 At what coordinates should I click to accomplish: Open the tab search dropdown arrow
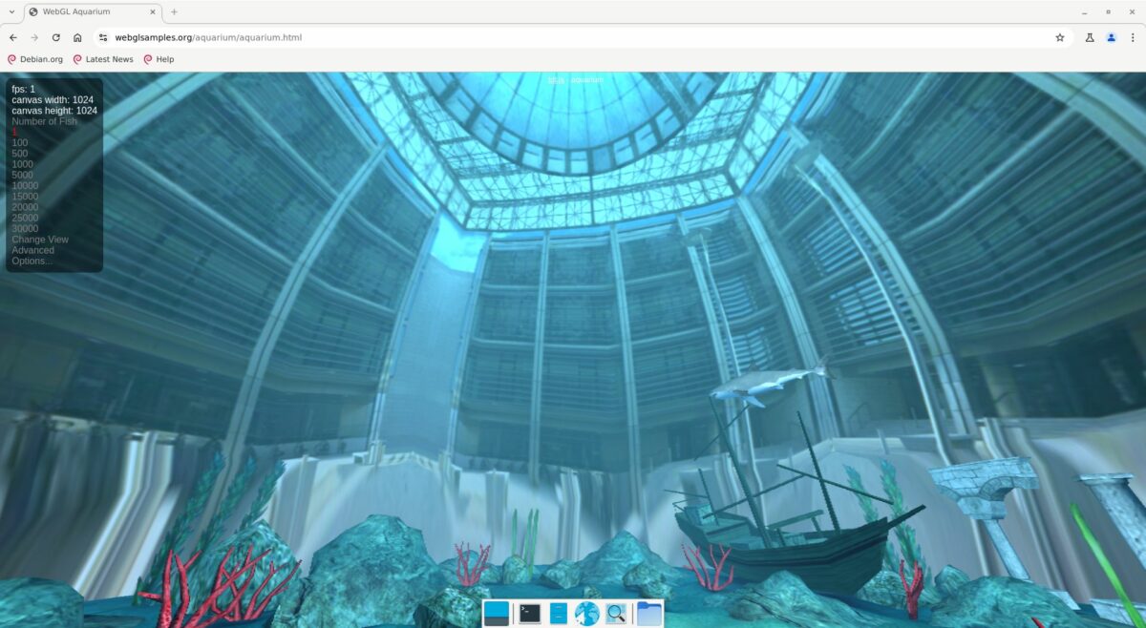[x=11, y=11]
